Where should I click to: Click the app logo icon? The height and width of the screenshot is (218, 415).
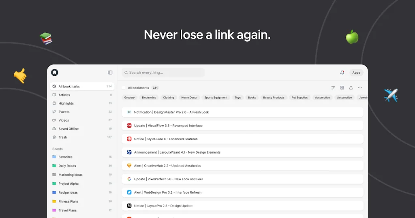point(55,73)
